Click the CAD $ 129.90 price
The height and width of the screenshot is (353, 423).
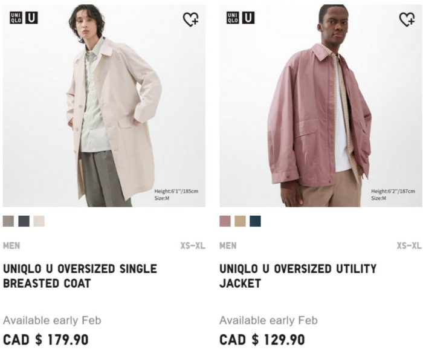tap(262, 340)
